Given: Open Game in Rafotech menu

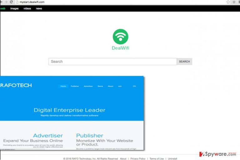Looking at the screenshot, I should tap(100, 86).
